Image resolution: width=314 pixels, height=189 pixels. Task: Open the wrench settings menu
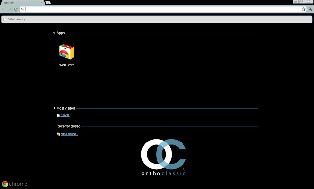pyautogui.click(x=310, y=9)
